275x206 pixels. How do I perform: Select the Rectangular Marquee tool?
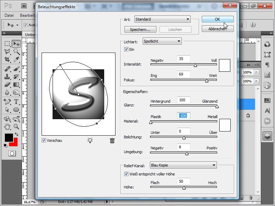click(7, 44)
